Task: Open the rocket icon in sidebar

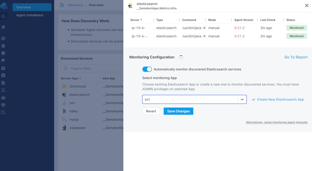Action: tap(3, 27)
